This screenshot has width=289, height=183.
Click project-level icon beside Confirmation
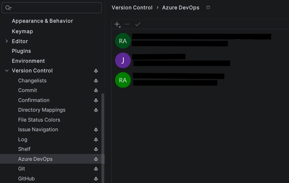tap(96, 100)
